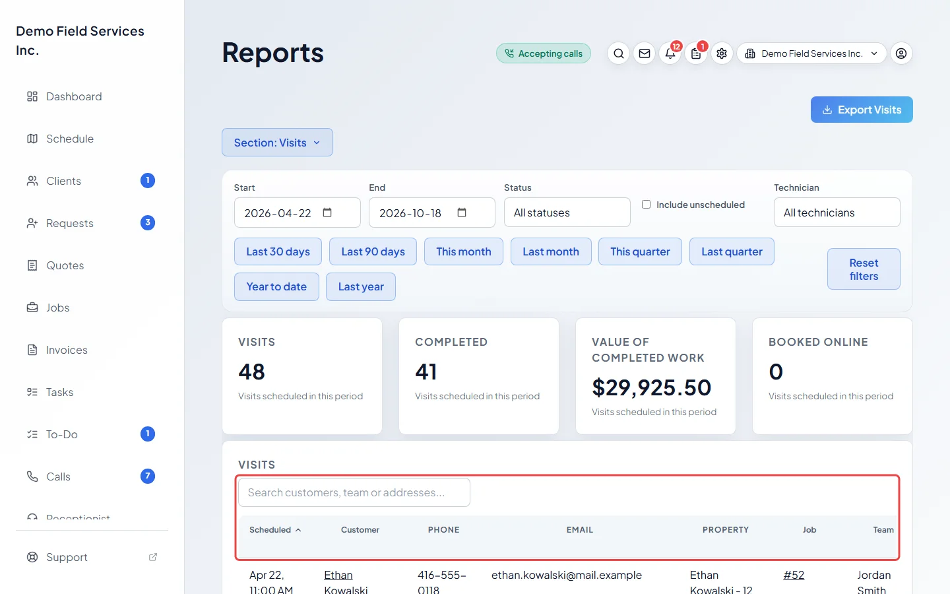This screenshot has height=594, width=950.
Task: Click the Support lifebuoy icon
Action: pyautogui.click(x=32, y=557)
